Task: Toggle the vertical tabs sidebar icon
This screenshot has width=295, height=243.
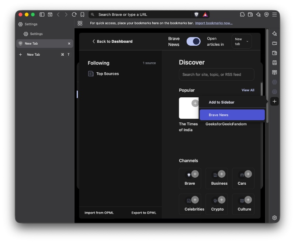Action: pyautogui.click(x=42, y=14)
